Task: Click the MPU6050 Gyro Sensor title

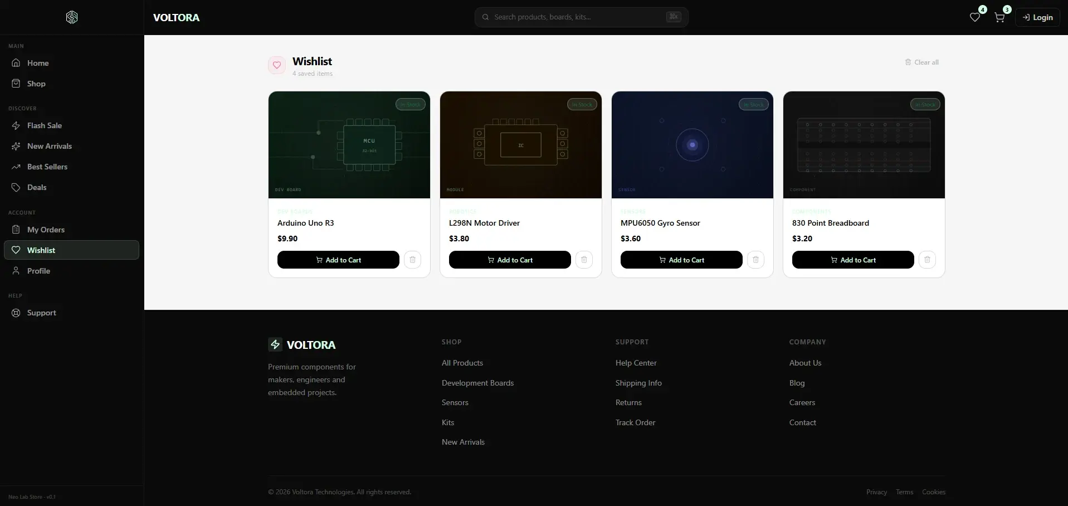Action: point(660,223)
